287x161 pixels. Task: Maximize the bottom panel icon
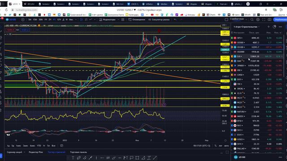227,152
